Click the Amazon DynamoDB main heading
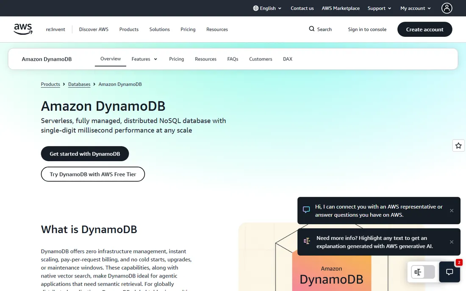Screen dimensions: 466x291 (x=103, y=106)
